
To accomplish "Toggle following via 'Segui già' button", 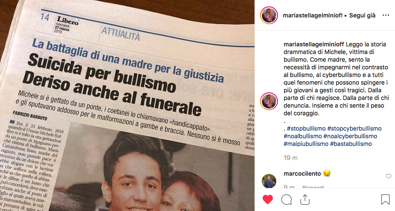I will click(x=362, y=15).
